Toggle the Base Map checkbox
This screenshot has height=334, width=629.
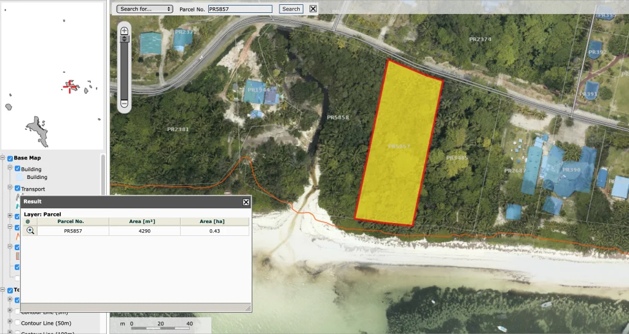10,159
